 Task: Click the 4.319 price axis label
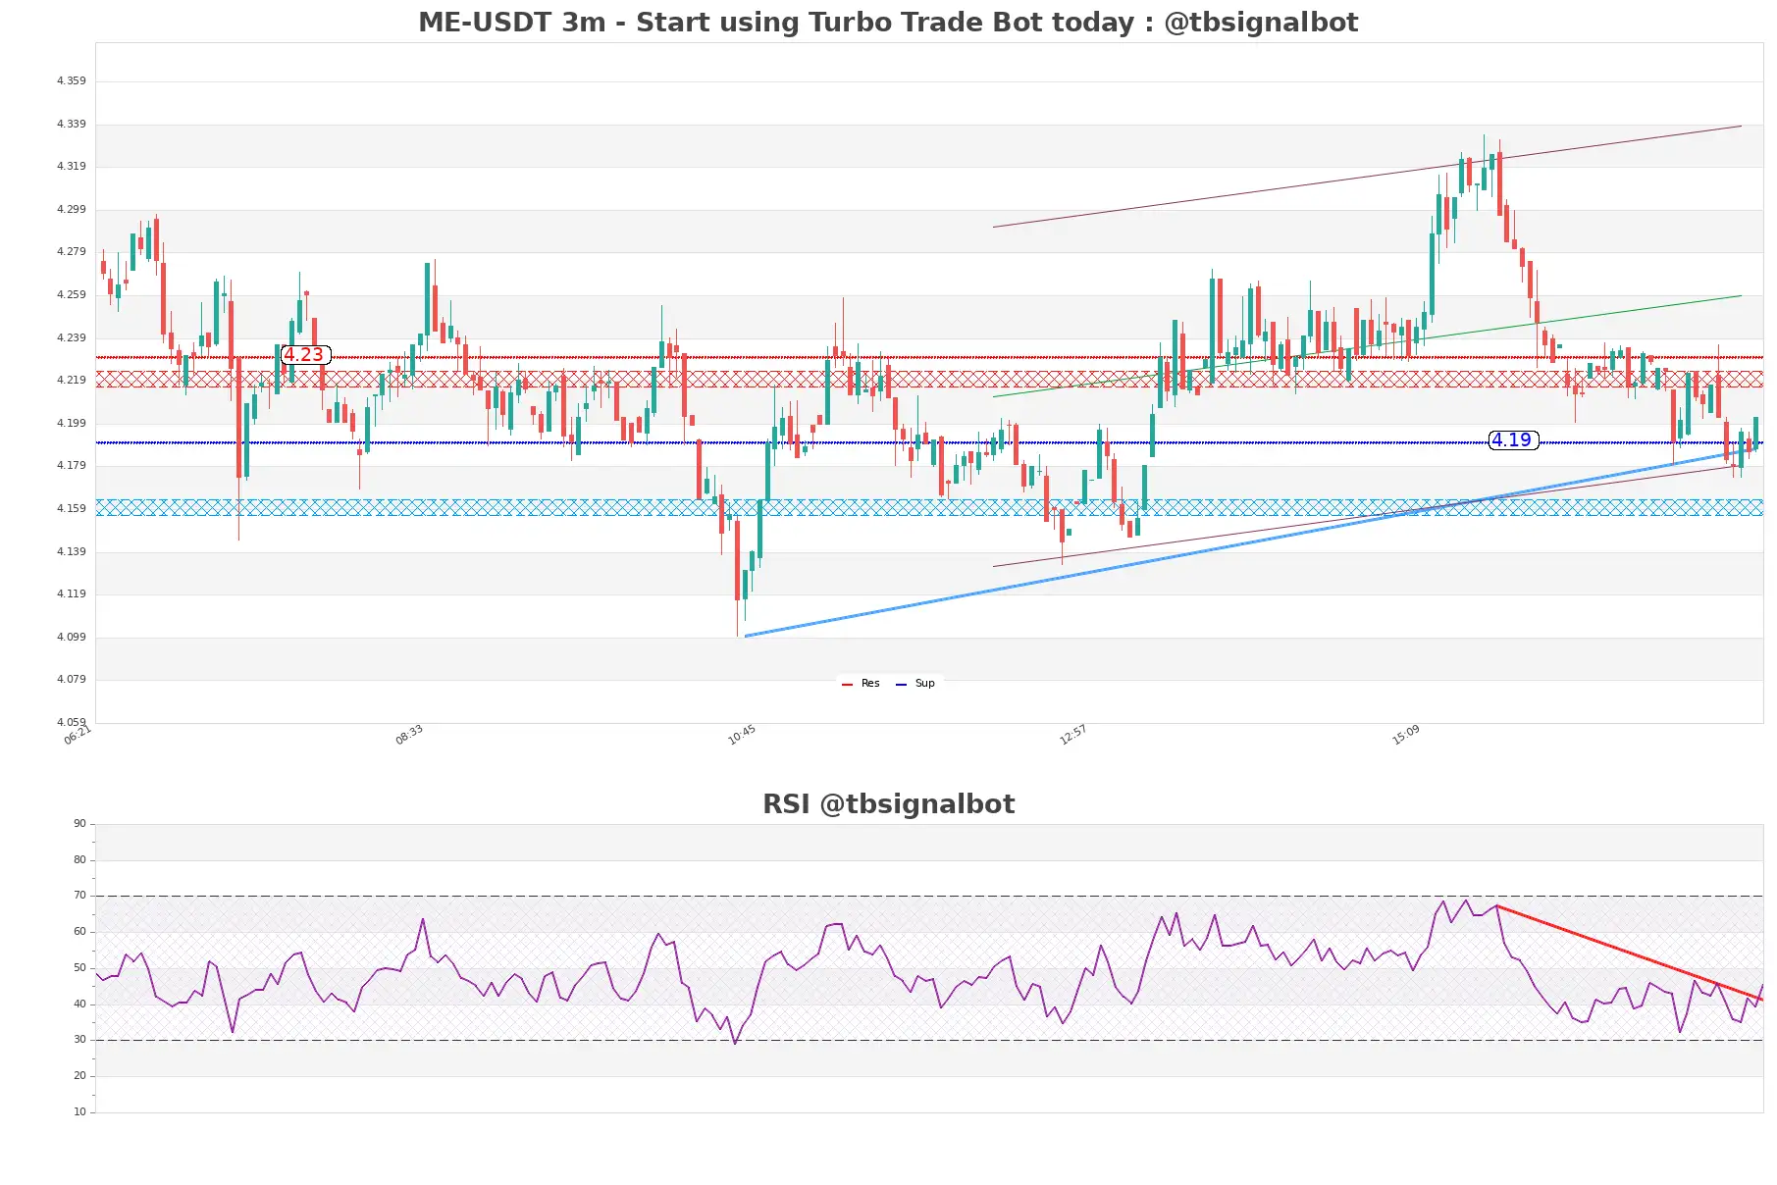(x=71, y=166)
